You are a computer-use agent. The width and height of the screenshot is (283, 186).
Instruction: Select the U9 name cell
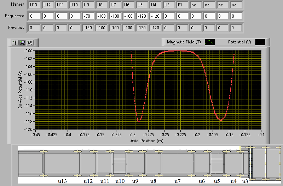(88, 5)
